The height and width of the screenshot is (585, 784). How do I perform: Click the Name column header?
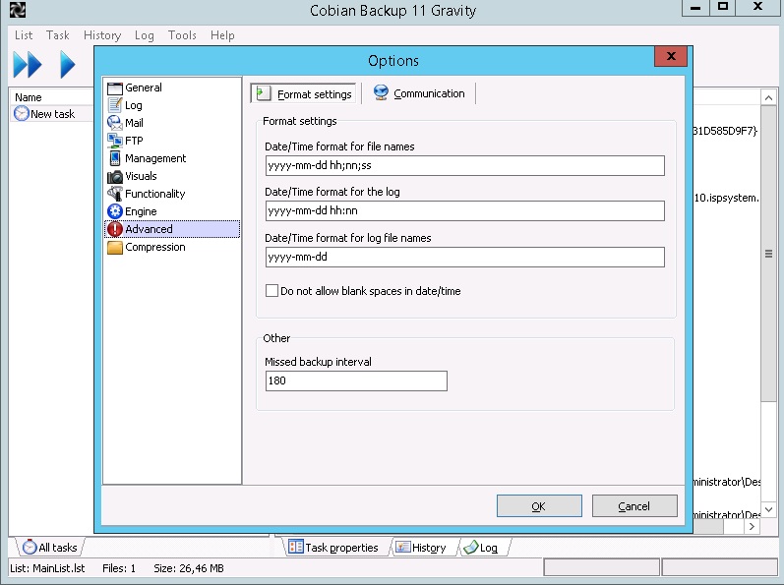[x=51, y=97]
